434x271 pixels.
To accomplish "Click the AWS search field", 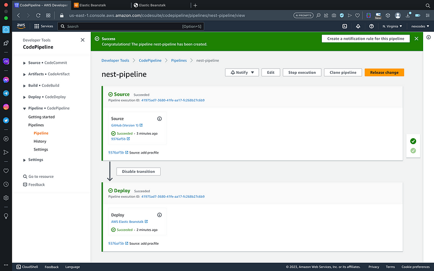I will click(x=131, y=26).
